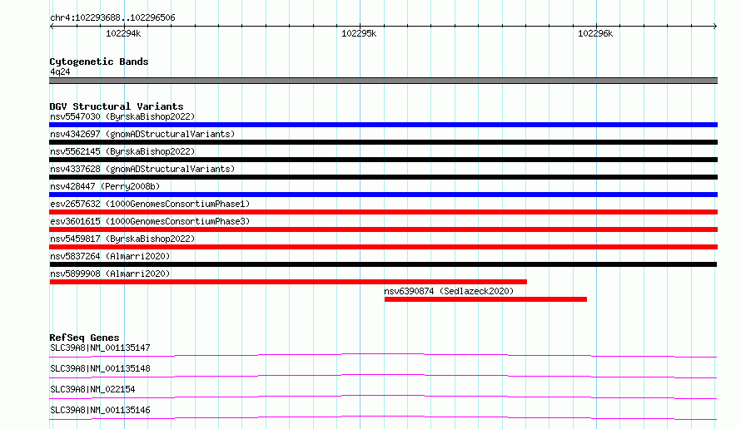Image resolution: width=741 pixels, height=429 pixels.
Task: Open the nsv6390874 (Sedlazeck2020) label
Action: [x=449, y=291]
